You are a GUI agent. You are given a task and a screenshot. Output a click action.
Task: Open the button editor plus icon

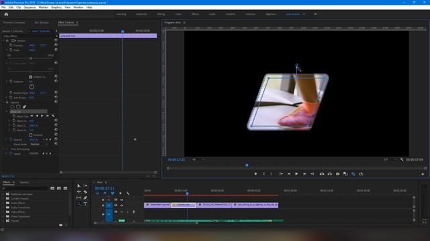coord(423,174)
